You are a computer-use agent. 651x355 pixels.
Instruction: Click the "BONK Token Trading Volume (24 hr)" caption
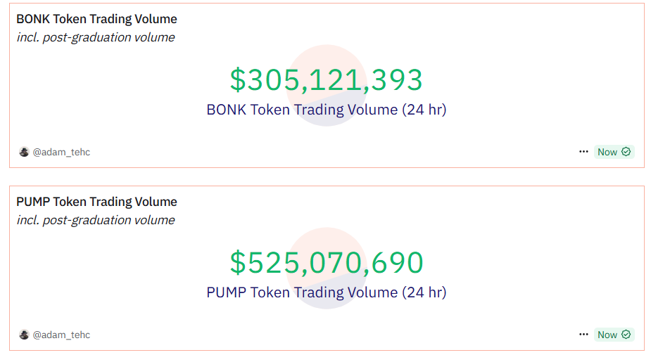[326, 110]
